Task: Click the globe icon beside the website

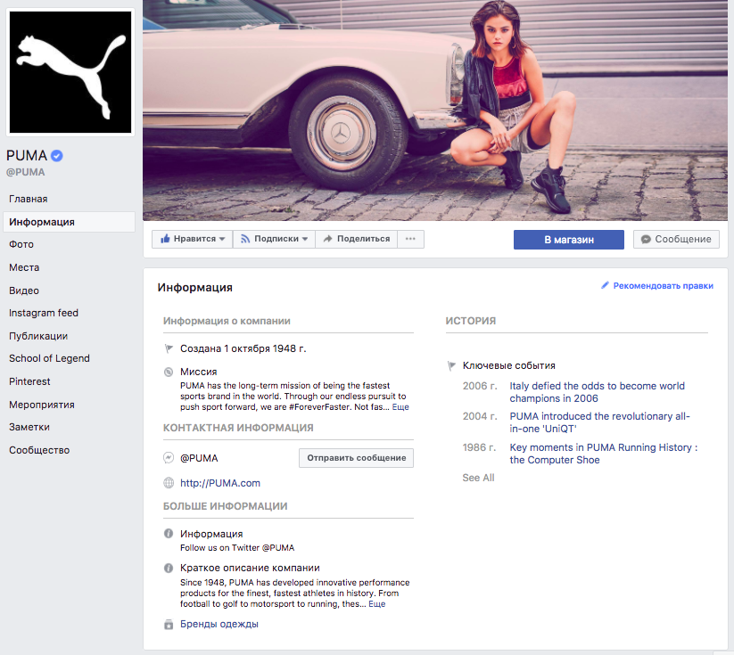Action: (169, 483)
